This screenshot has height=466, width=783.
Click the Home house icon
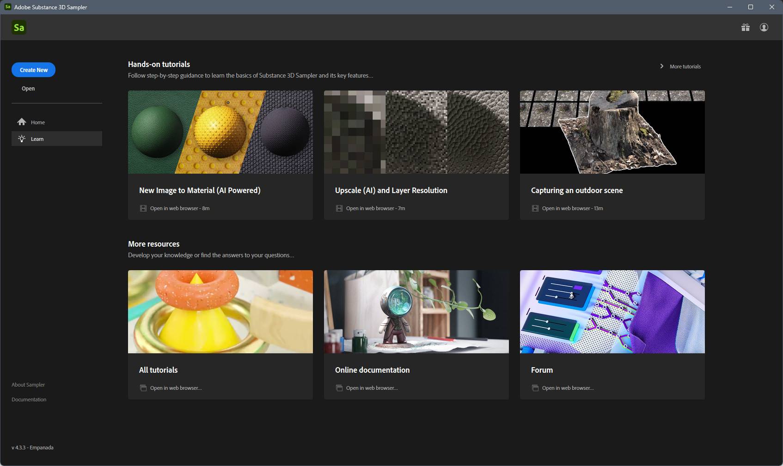tap(22, 122)
